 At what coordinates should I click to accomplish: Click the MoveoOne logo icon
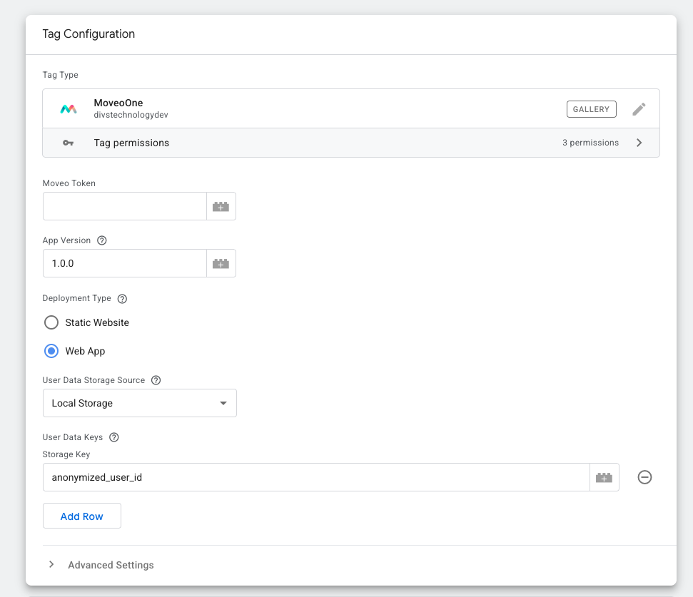tap(69, 108)
